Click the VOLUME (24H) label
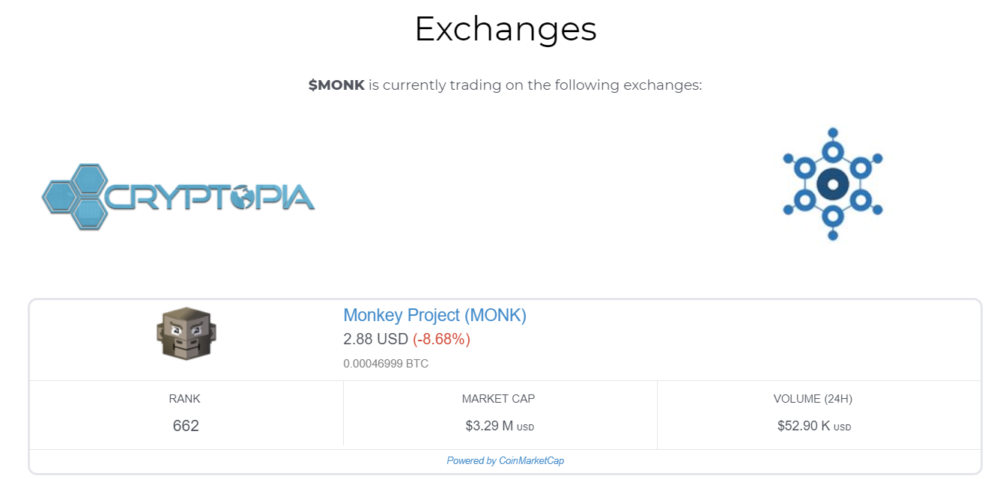1000x479 pixels. click(x=813, y=399)
